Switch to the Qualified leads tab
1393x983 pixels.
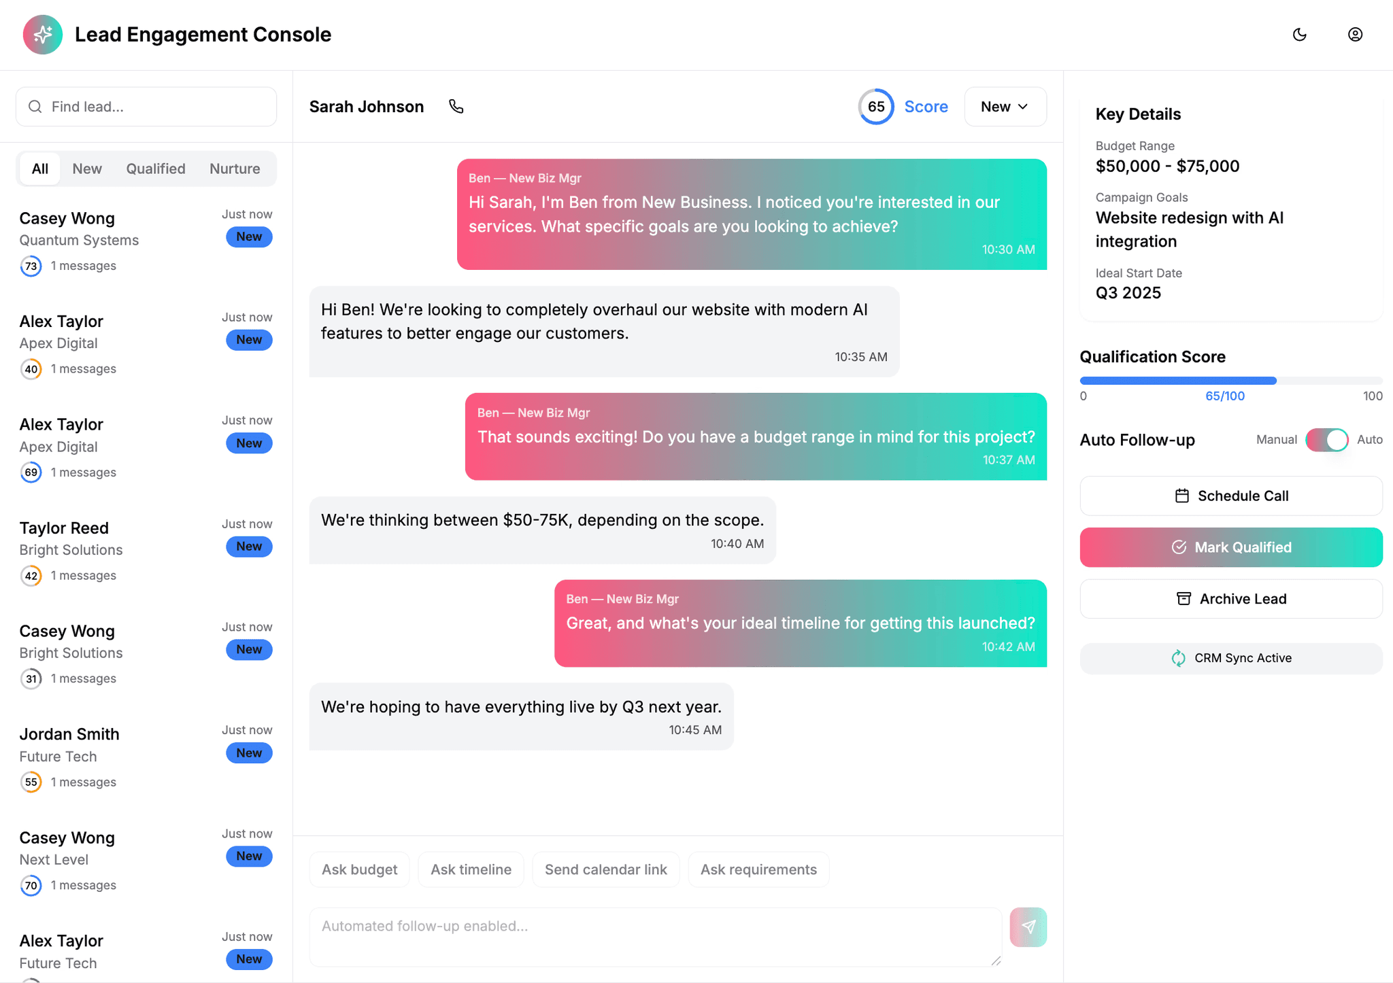pyautogui.click(x=156, y=169)
